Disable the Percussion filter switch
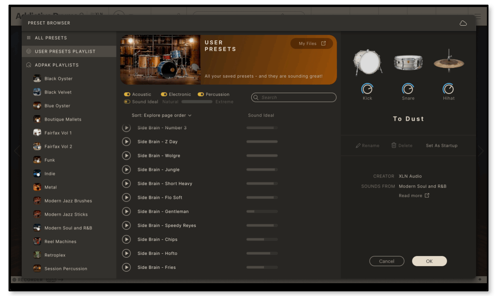The image size is (497, 296). (201, 94)
